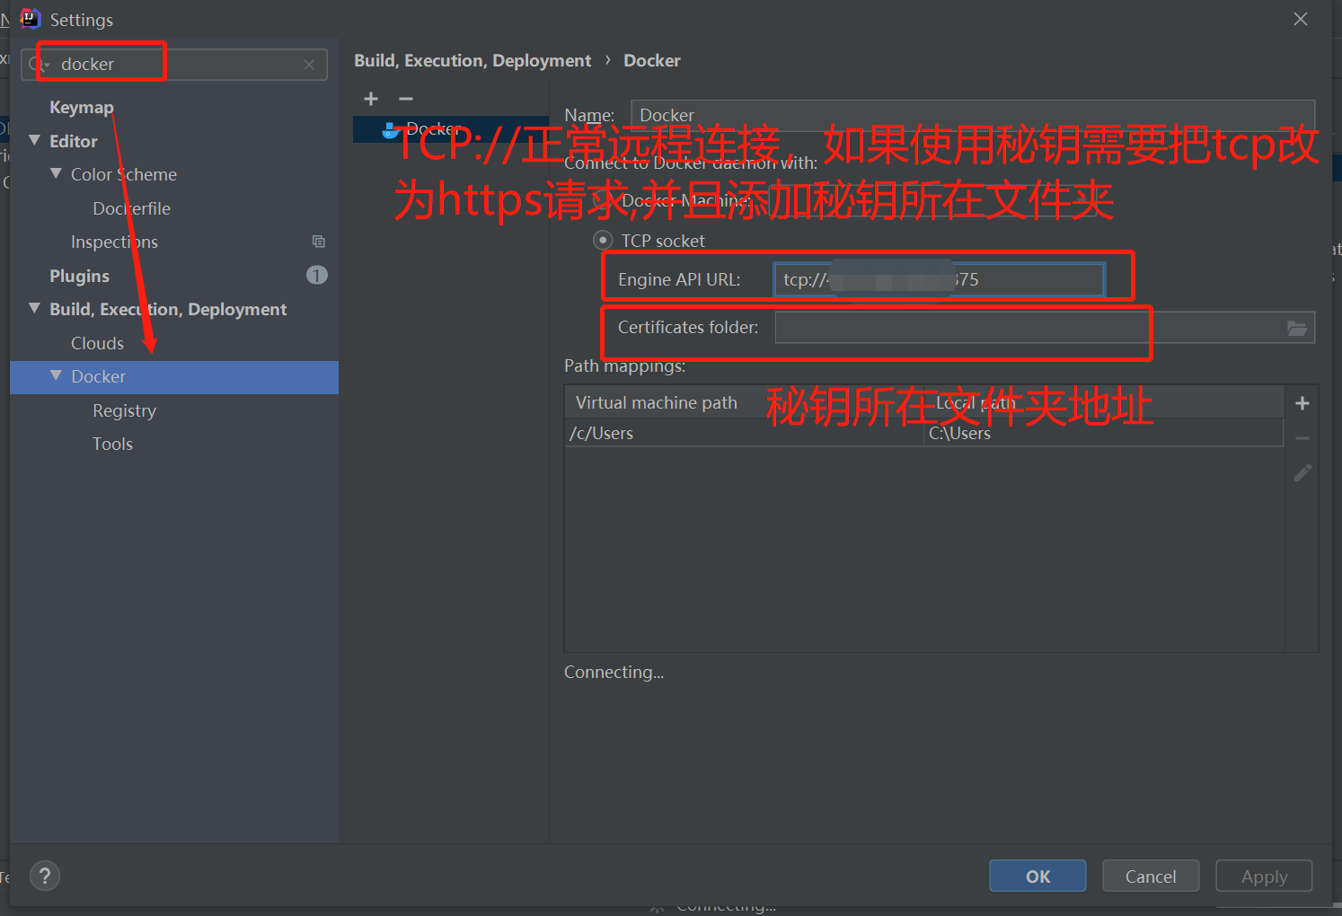Viewport: 1342px width, 916px height.
Task: Open the help question mark
Action: [x=45, y=876]
